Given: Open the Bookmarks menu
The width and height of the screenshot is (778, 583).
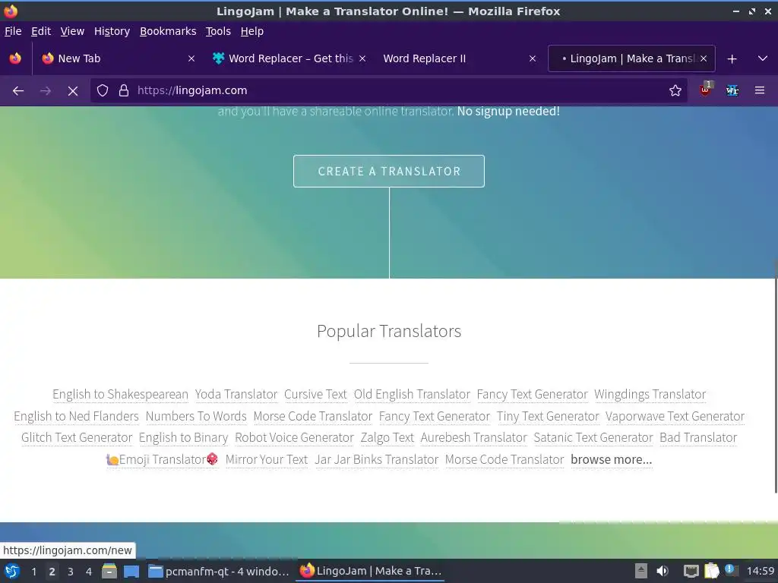Looking at the screenshot, I should click(168, 31).
